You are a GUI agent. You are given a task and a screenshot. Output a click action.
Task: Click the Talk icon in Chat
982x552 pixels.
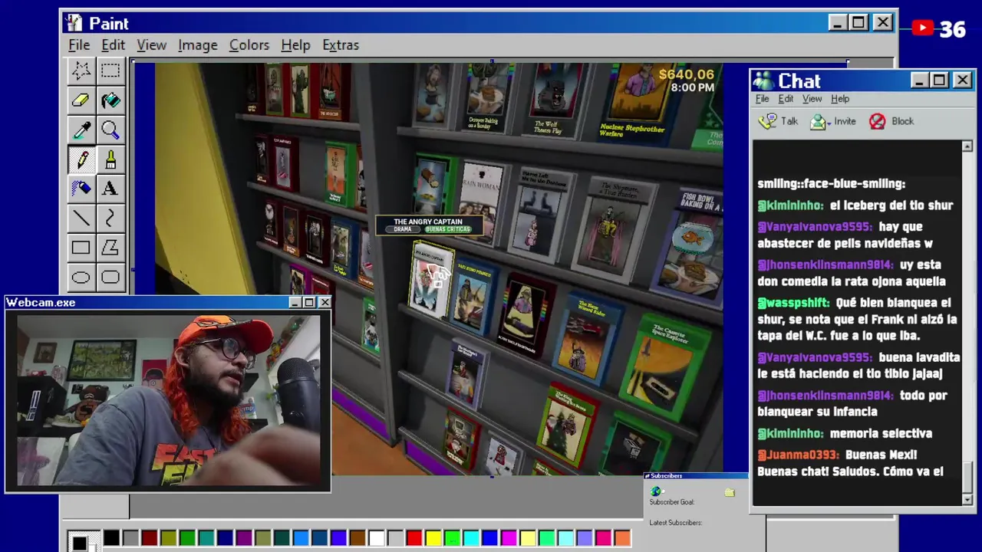click(767, 121)
